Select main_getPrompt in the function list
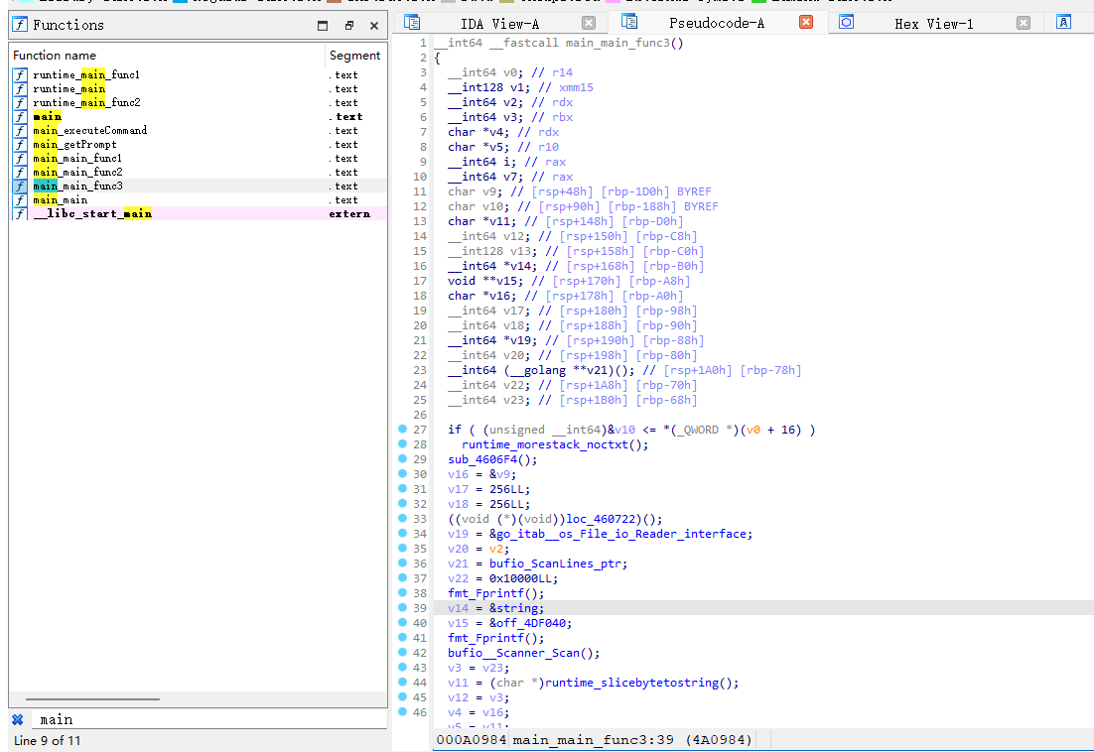The width and height of the screenshot is (1094, 752). coord(76,144)
